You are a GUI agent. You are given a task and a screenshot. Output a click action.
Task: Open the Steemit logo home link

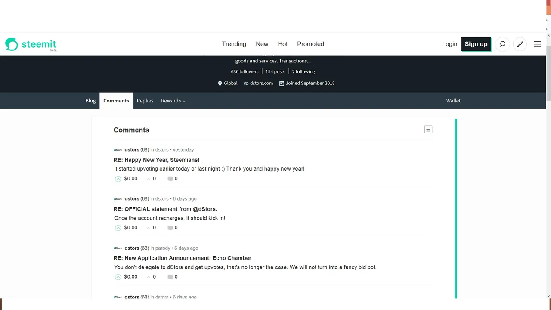(x=31, y=44)
